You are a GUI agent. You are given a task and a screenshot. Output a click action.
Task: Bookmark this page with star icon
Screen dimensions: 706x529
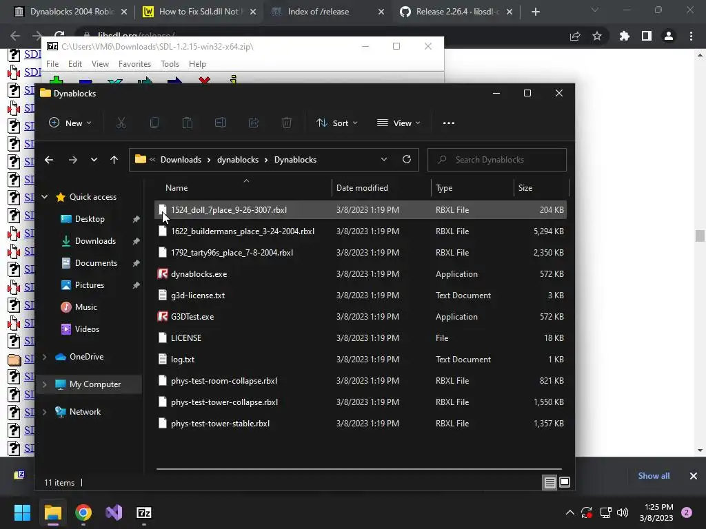pos(597,36)
